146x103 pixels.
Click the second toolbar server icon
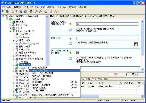click(x=7, y=12)
